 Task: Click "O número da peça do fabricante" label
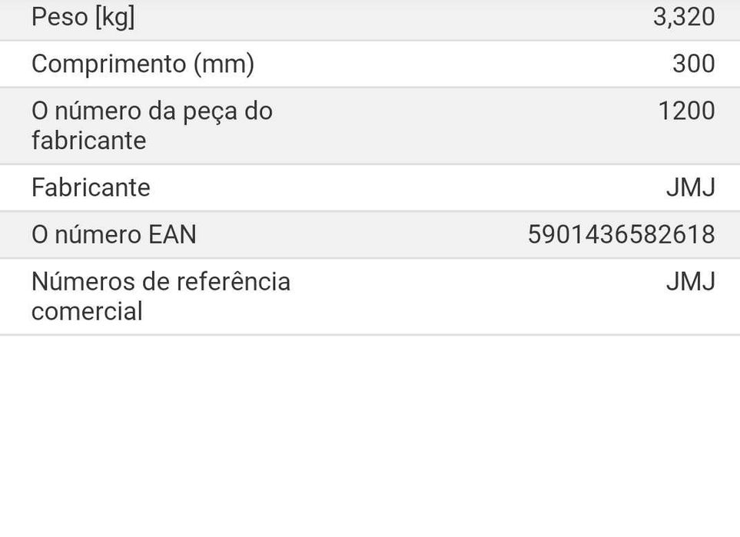pos(151,125)
